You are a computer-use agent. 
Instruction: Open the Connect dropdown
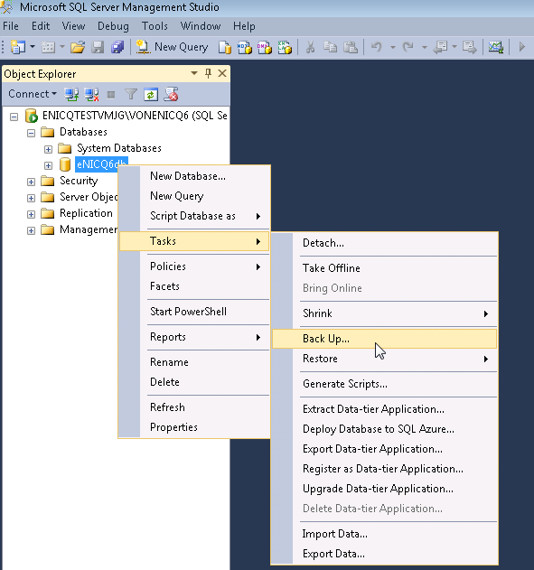[x=33, y=94]
